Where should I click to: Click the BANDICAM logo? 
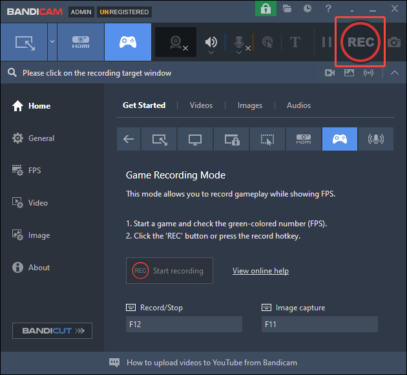pyautogui.click(x=35, y=12)
